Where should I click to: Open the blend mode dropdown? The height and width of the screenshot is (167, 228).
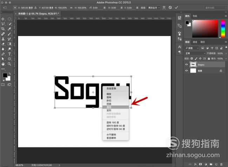coord(195,53)
